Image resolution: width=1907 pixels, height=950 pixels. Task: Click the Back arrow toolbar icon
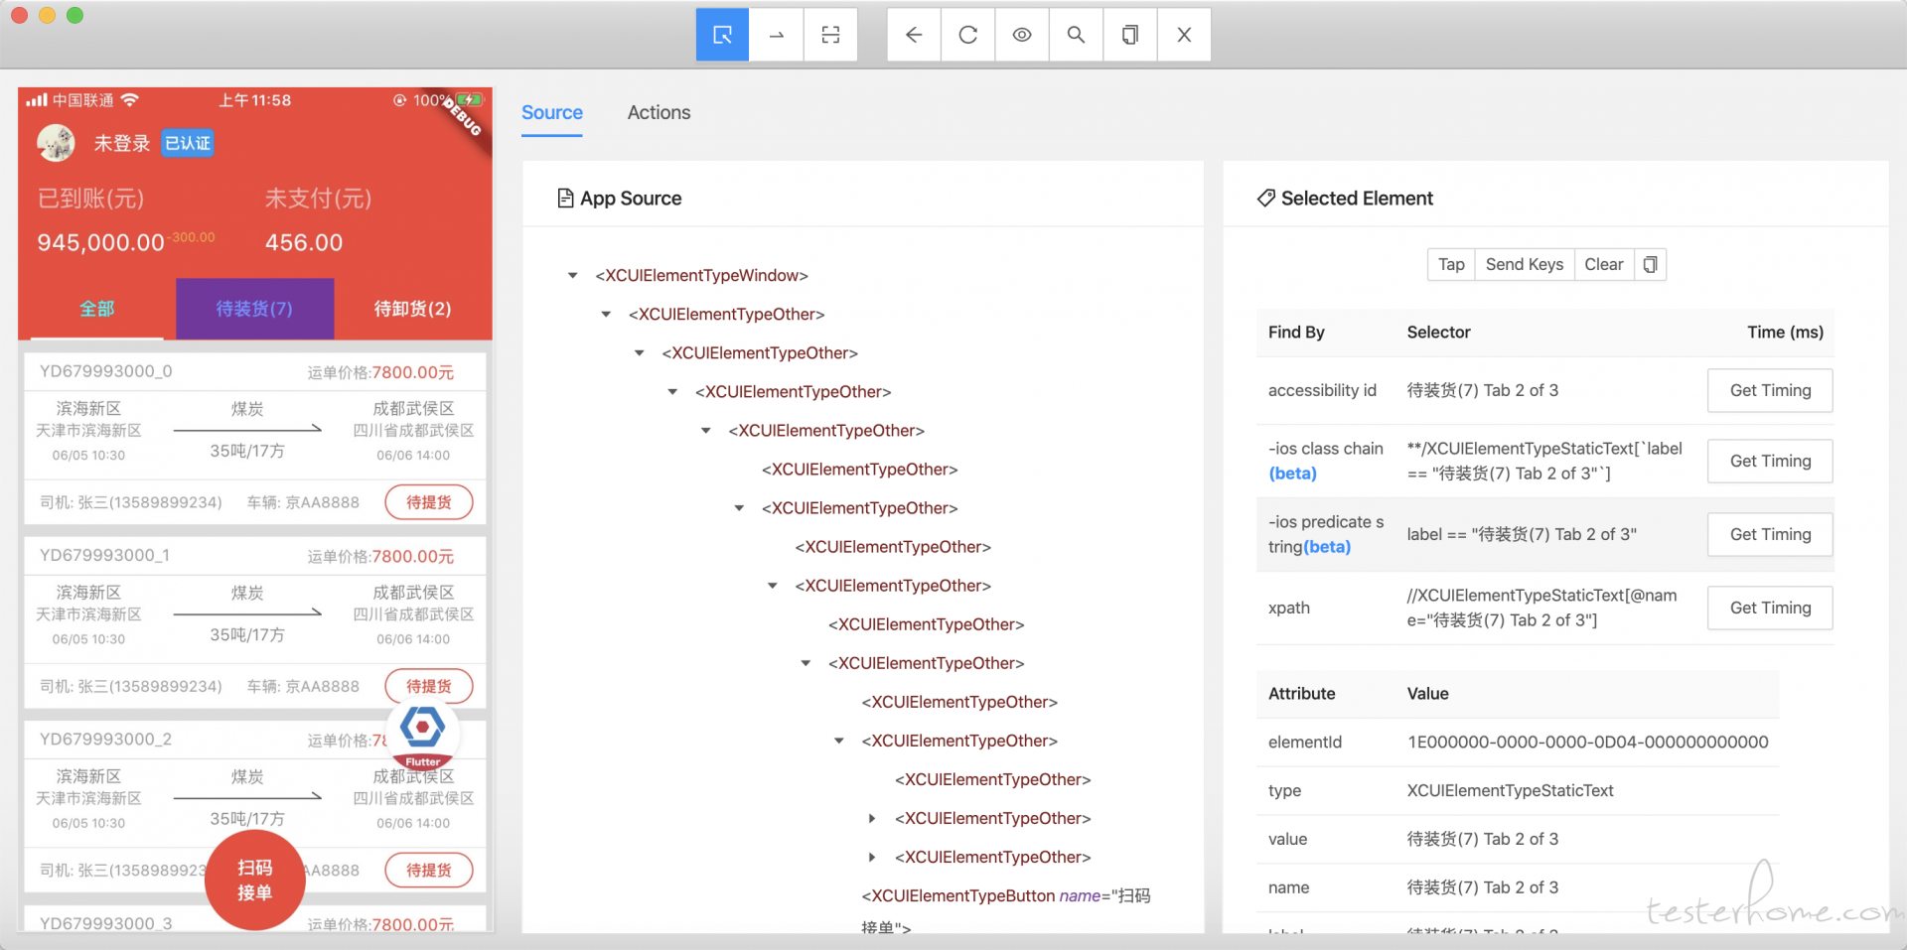pyautogui.click(x=914, y=35)
